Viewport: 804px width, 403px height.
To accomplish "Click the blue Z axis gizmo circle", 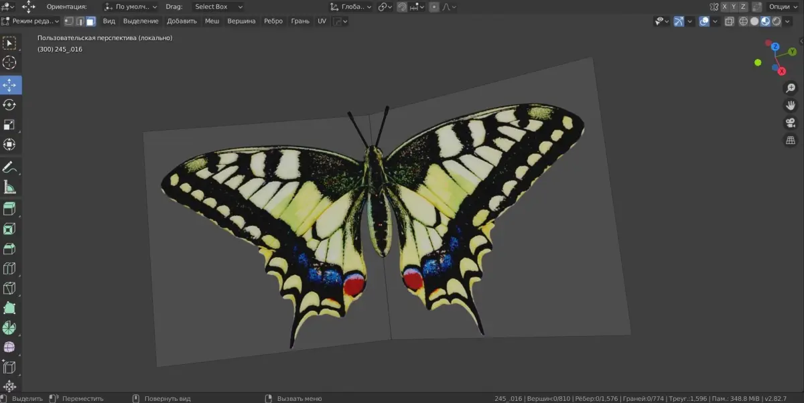I will click(x=775, y=47).
